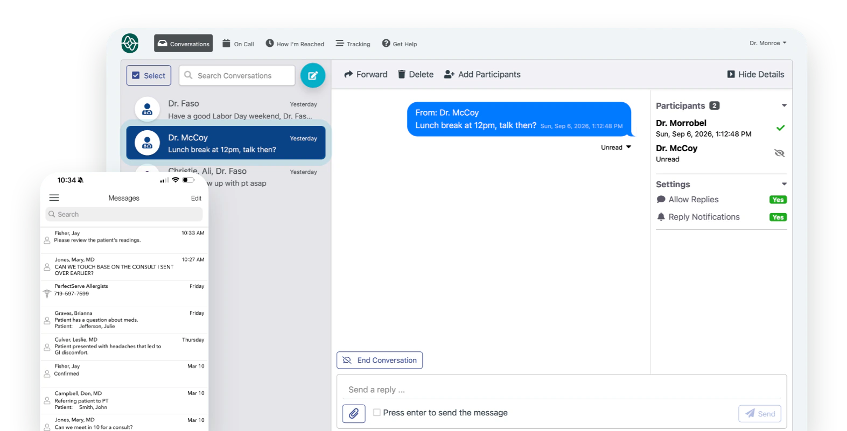The image size is (847, 431).
Task: Open Campbell, Don MD message
Action: coord(124,400)
